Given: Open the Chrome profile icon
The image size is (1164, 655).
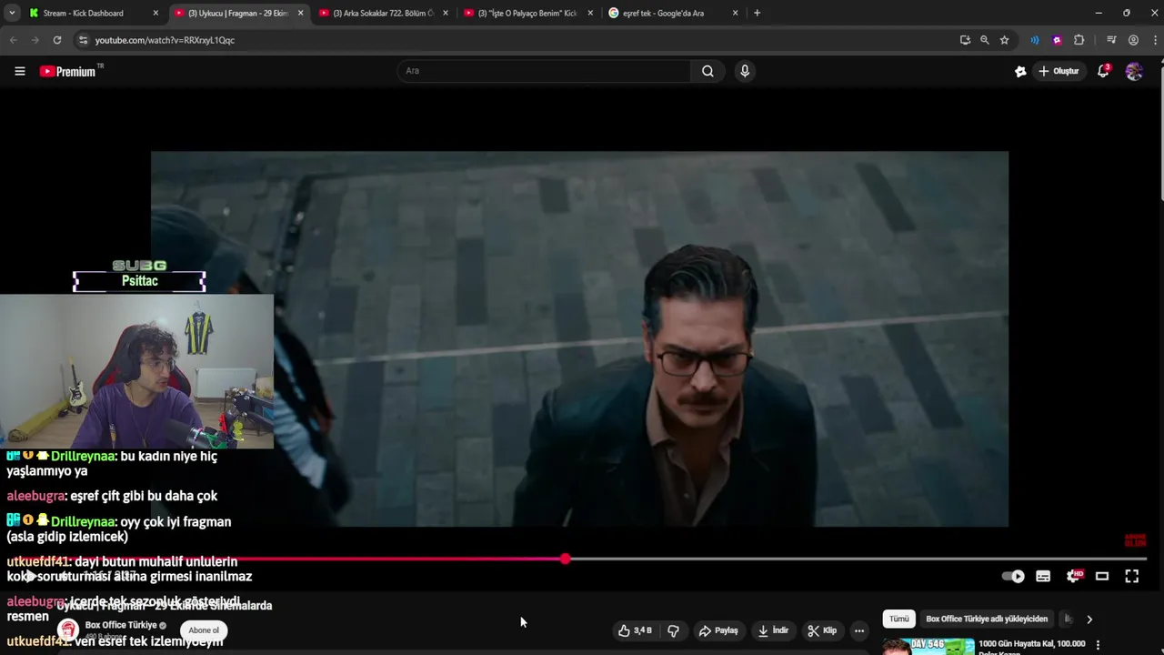Looking at the screenshot, I should [x=1133, y=40].
